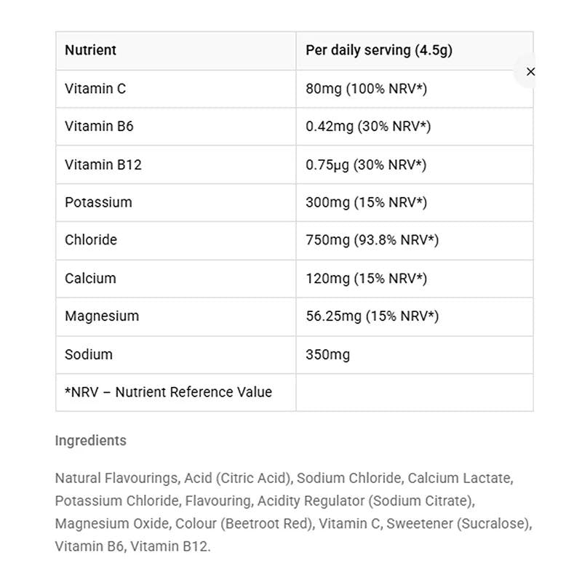Select the Per daily serving header
The width and height of the screenshot is (582, 582).
click(379, 50)
